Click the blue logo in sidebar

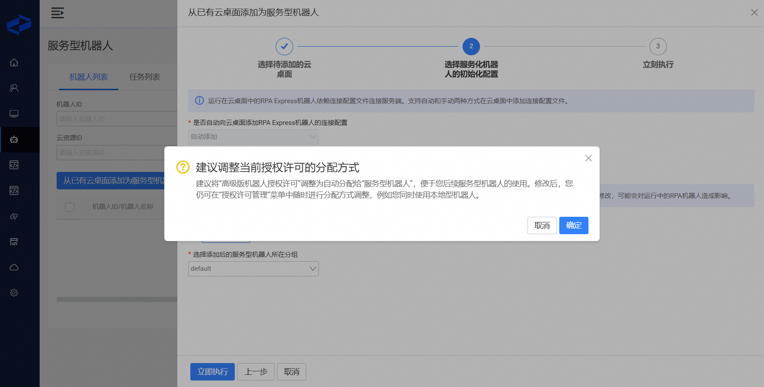19,25
